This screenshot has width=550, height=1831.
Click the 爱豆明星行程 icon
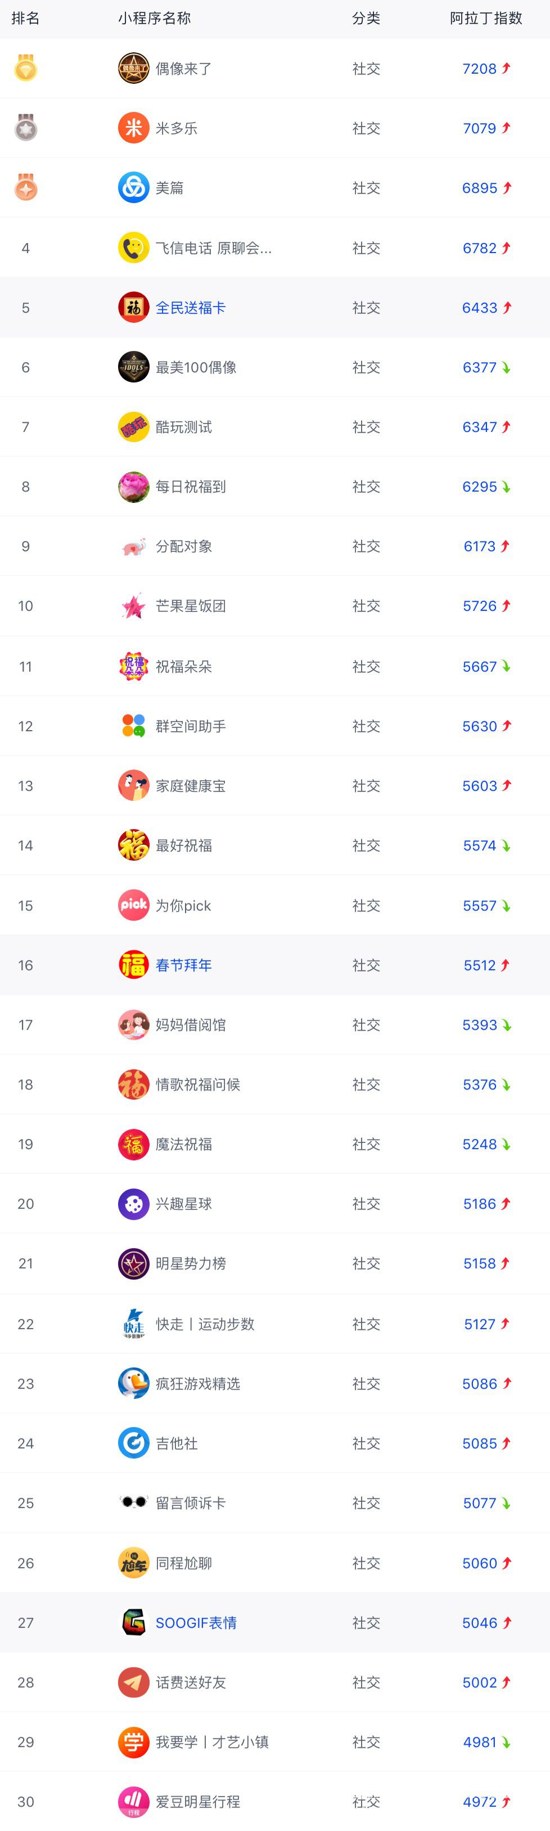coord(134,1802)
